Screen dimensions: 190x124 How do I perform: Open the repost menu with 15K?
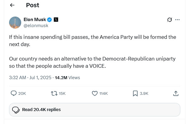(x=54, y=94)
